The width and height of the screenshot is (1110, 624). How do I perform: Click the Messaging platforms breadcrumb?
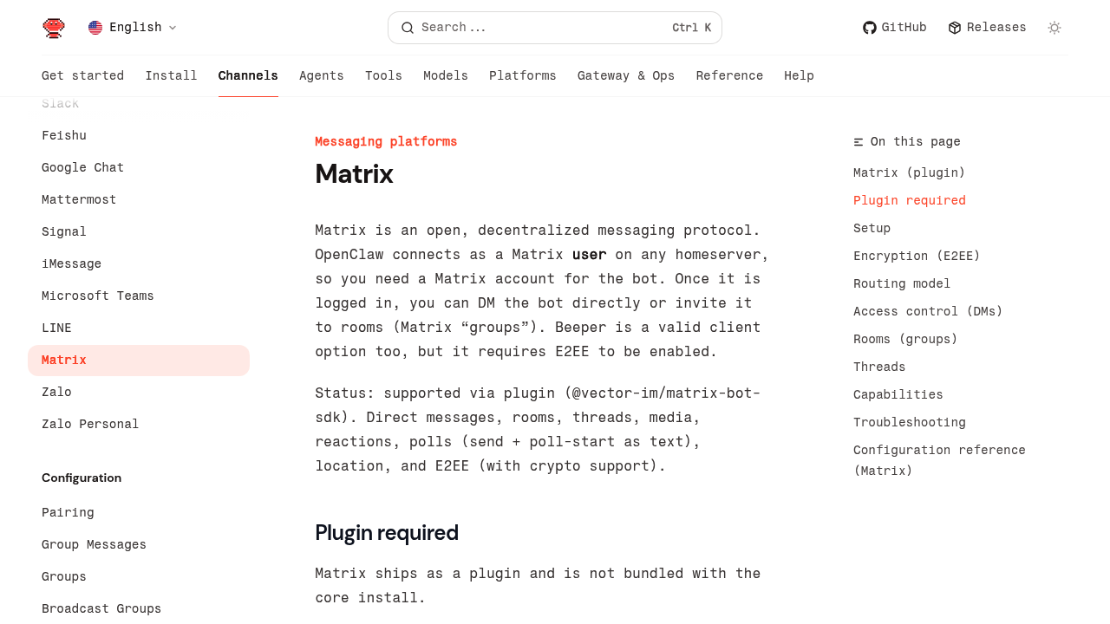pyautogui.click(x=386, y=142)
